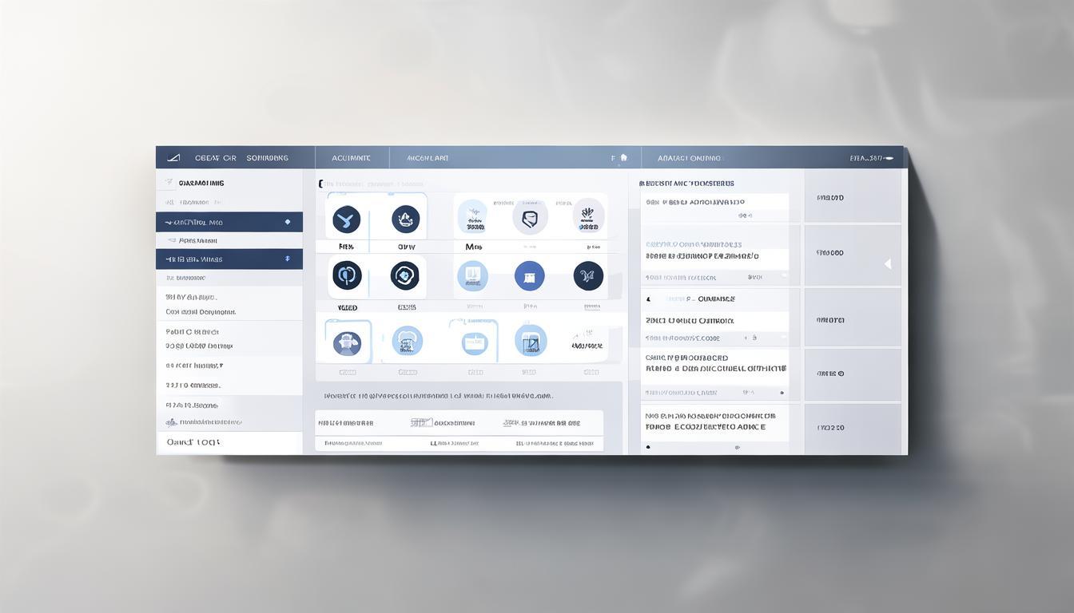
Task: Select the slate robot-face icon
Action: 347,343
